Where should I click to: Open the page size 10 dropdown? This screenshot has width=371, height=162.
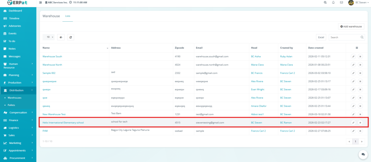(x=49, y=37)
